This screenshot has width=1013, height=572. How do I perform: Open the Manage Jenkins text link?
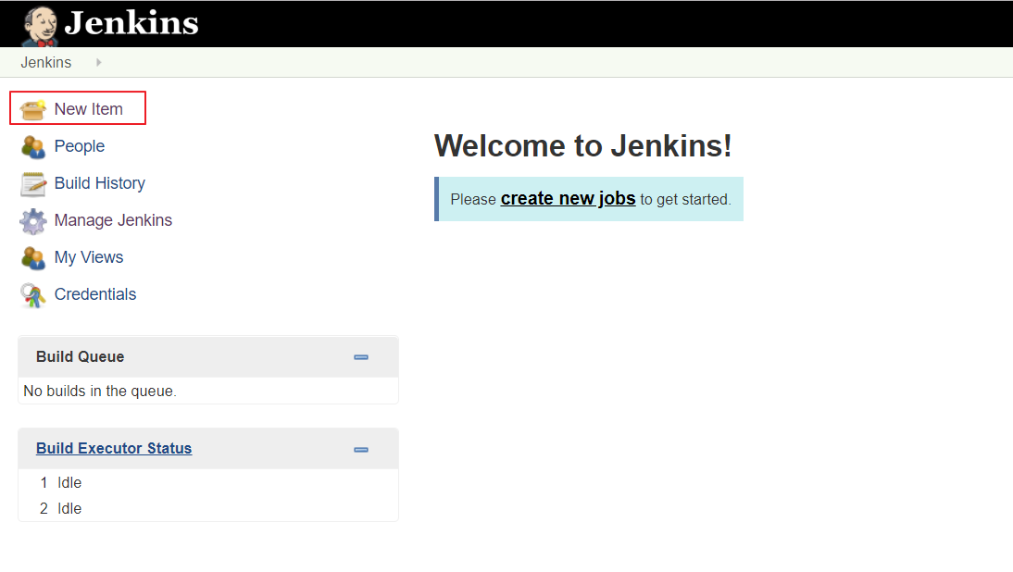pyautogui.click(x=113, y=220)
